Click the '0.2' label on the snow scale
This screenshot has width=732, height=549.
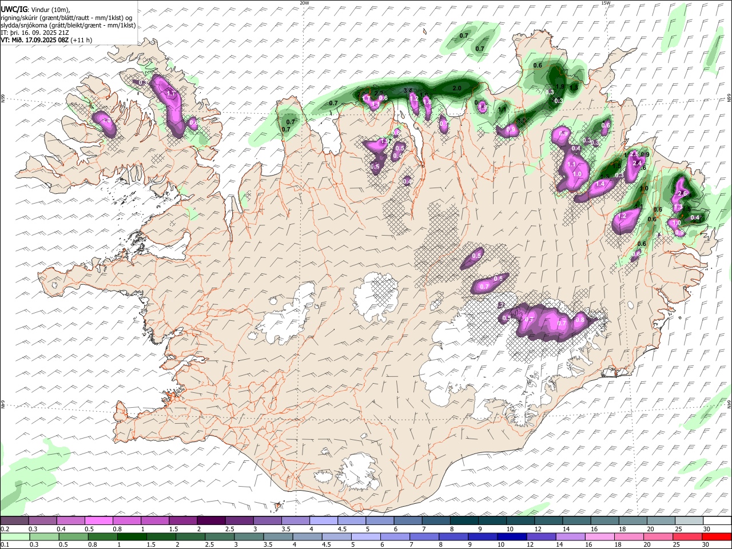(x=4, y=530)
